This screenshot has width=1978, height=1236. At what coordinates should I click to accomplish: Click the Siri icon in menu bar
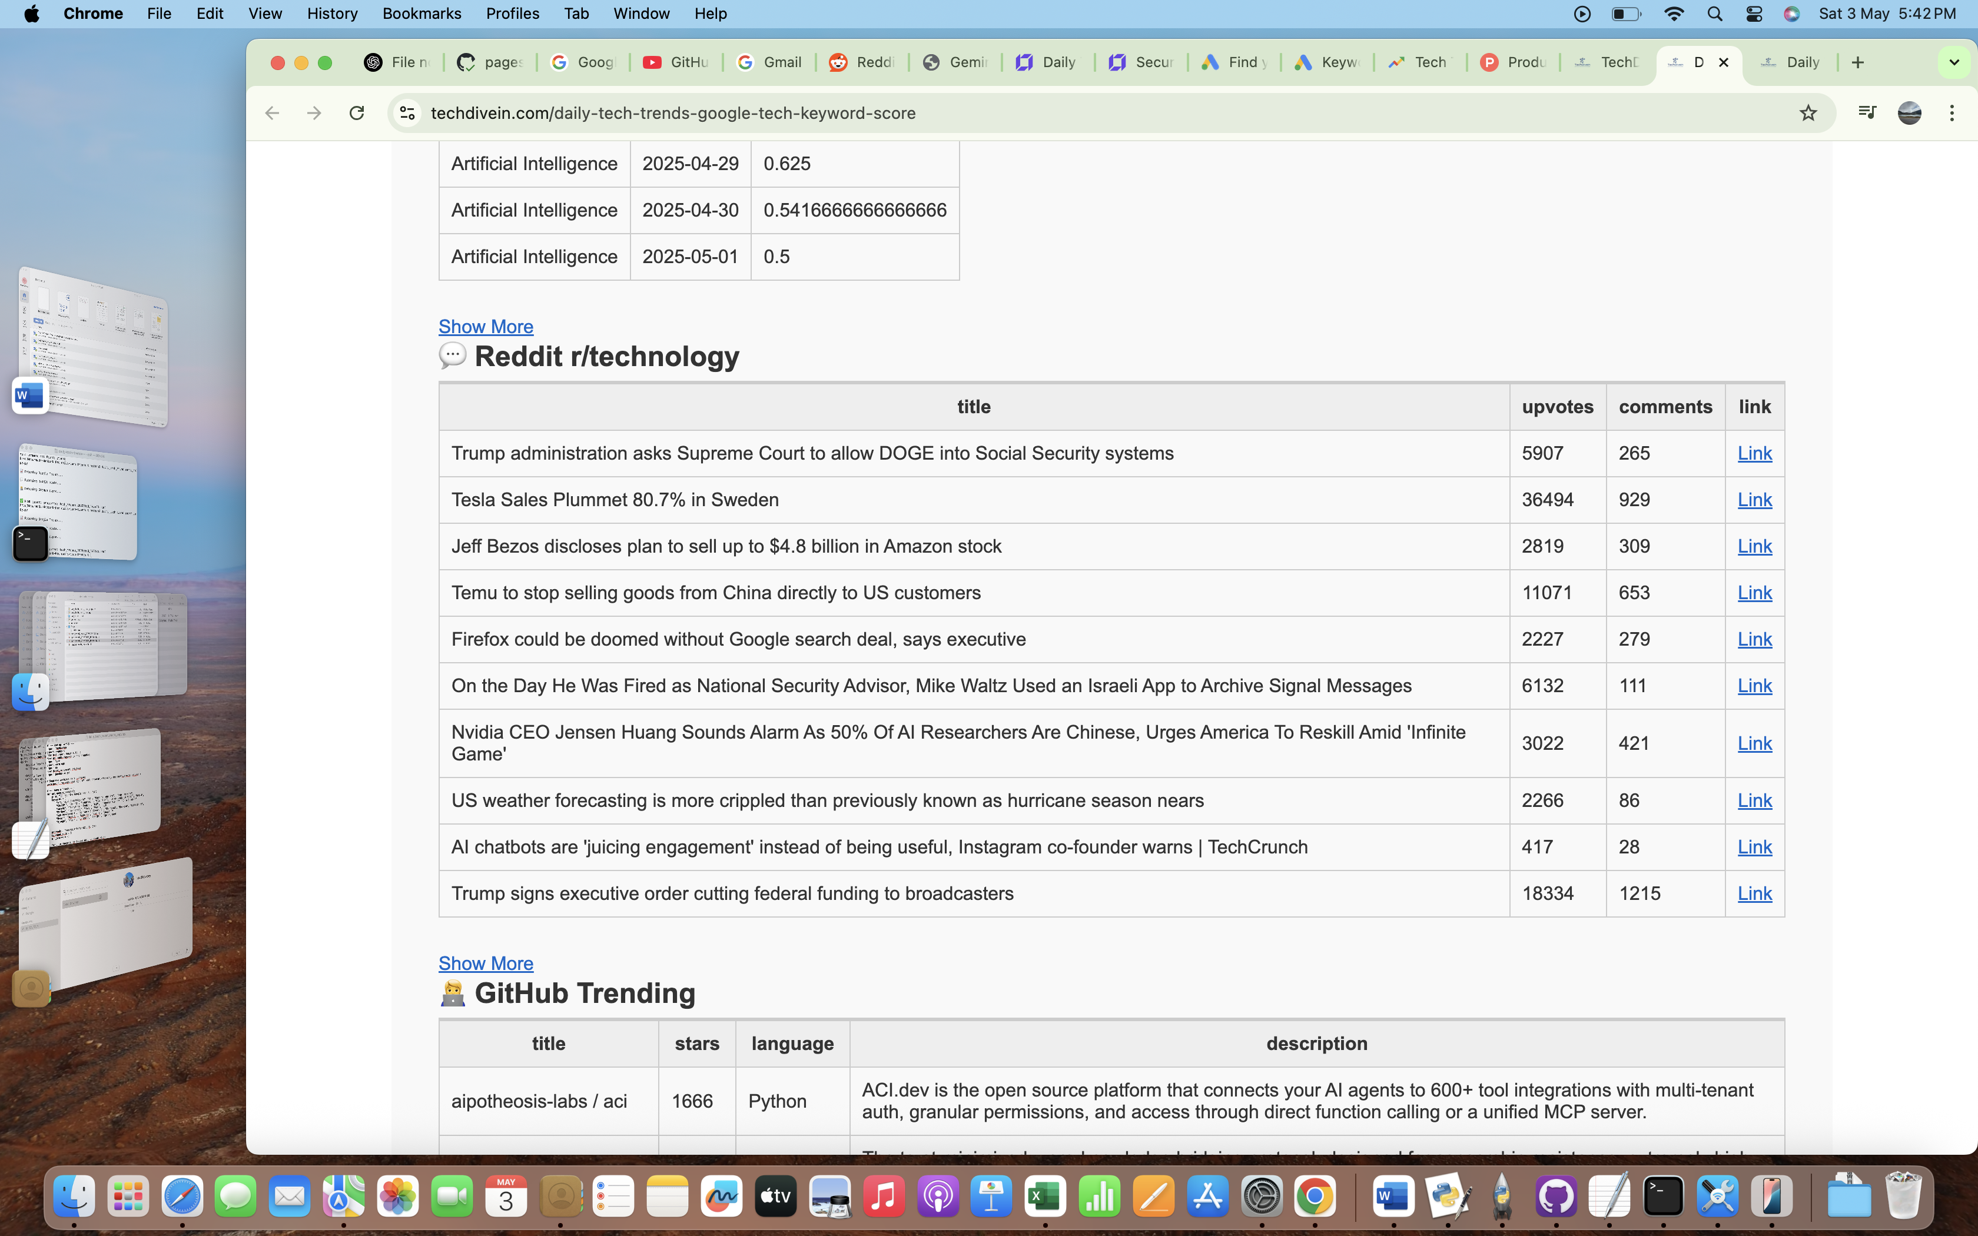point(1791,14)
